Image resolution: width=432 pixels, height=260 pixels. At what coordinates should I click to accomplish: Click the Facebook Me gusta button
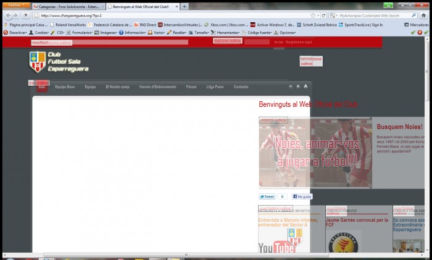coord(302,196)
